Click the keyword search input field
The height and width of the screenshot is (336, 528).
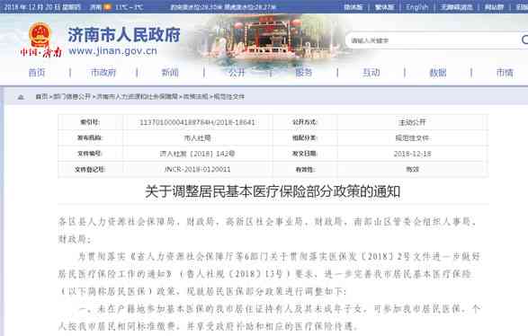click(433, 40)
